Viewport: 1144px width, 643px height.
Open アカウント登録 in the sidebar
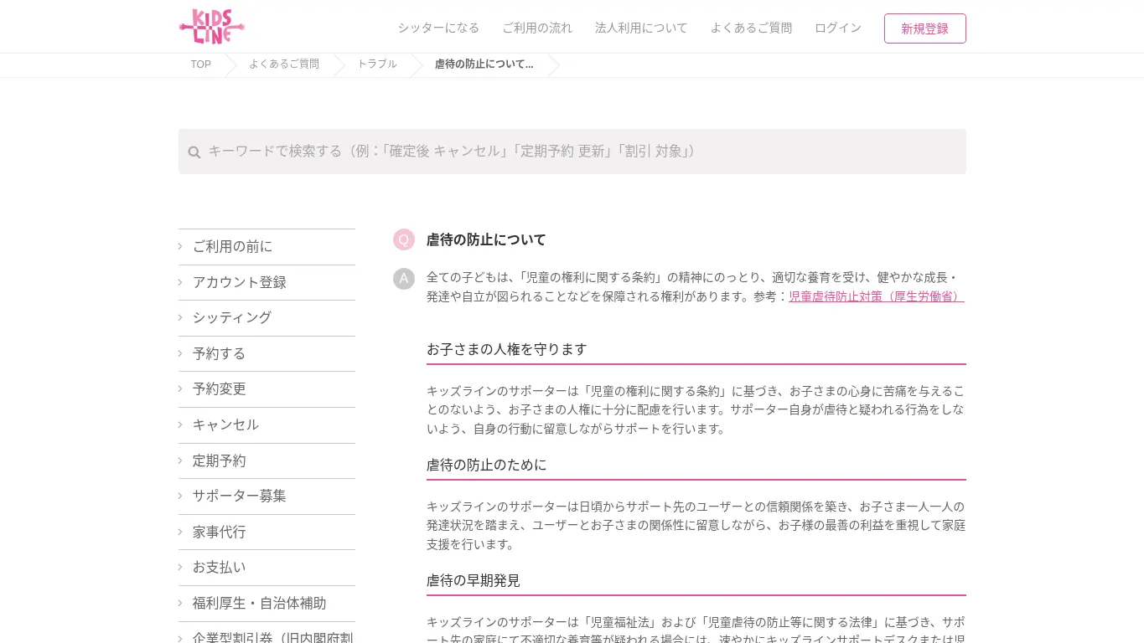pos(267,283)
